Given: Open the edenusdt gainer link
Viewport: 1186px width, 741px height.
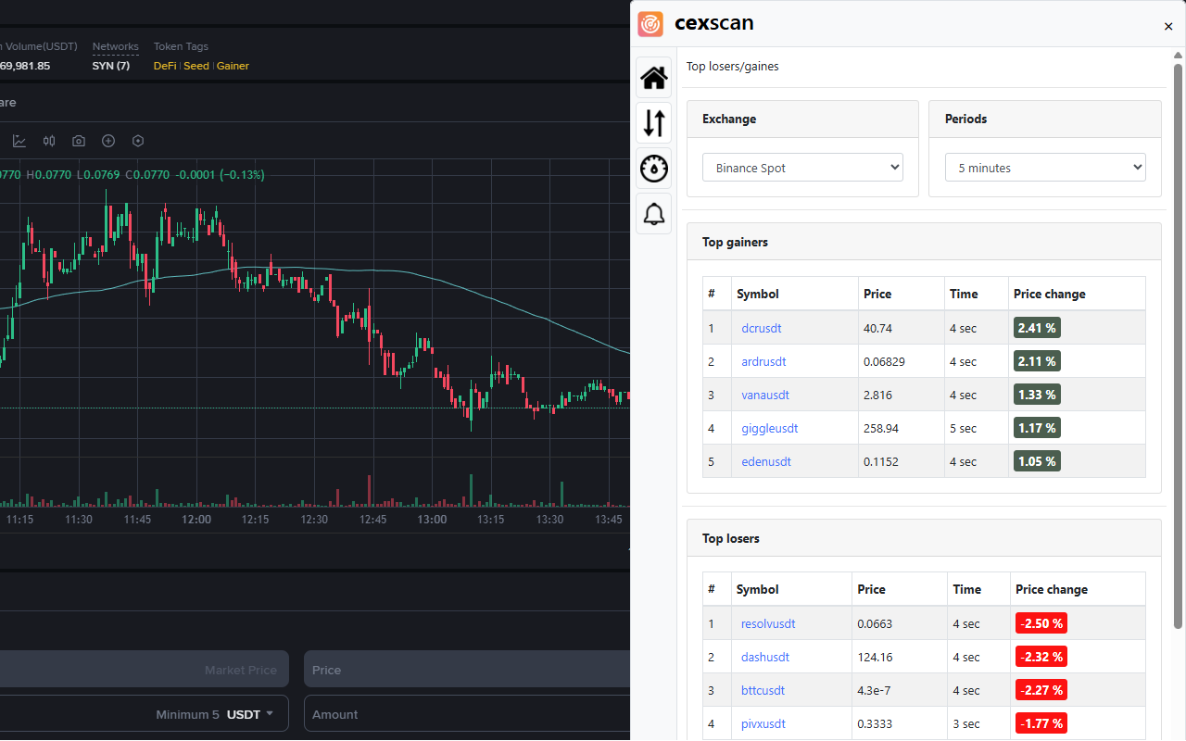Looking at the screenshot, I should click(766, 461).
